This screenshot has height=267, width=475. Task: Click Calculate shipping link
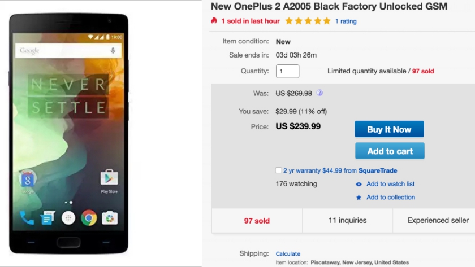click(x=288, y=254)
